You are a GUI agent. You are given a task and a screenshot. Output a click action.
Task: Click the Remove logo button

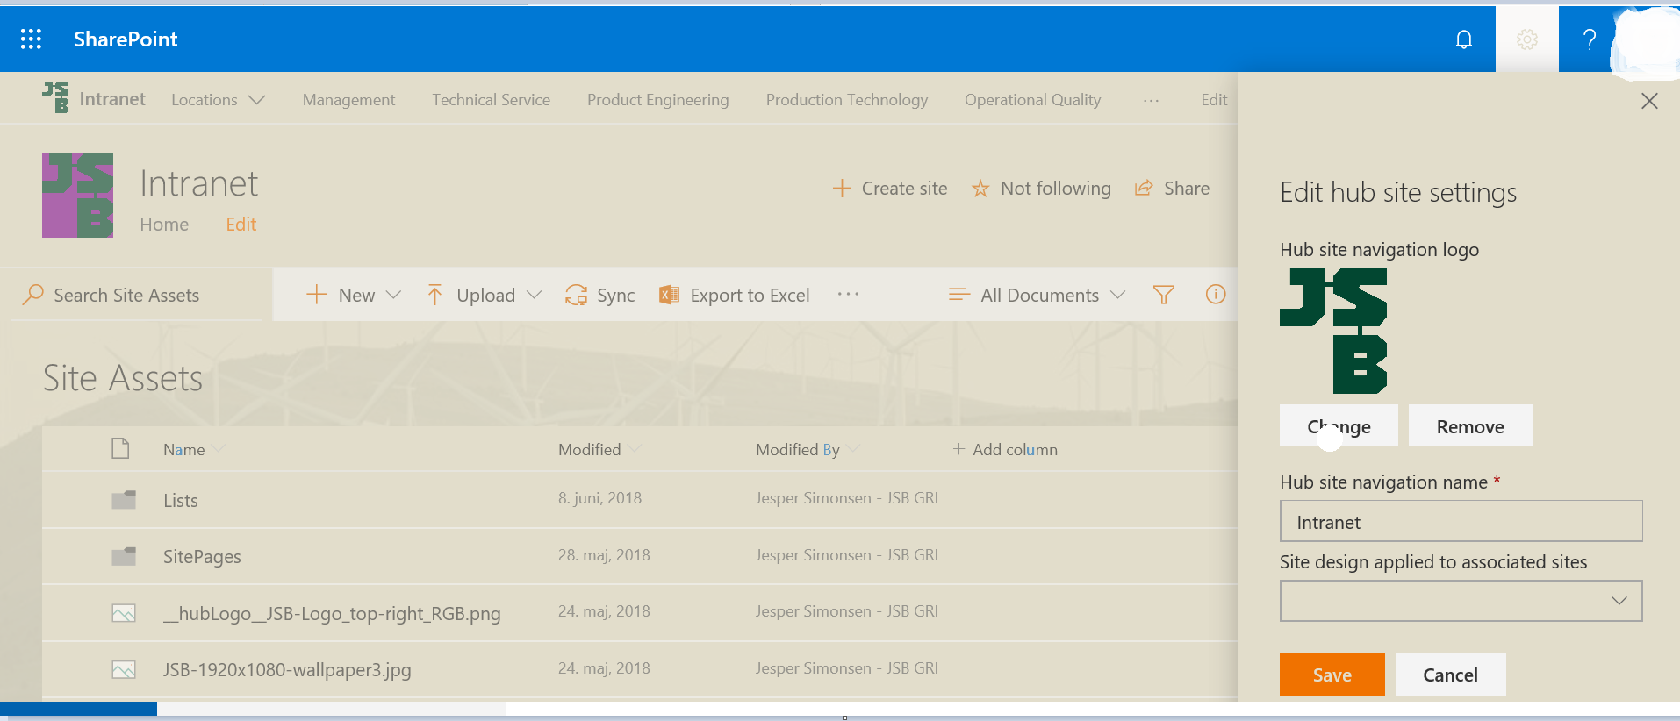point(1470,425)
